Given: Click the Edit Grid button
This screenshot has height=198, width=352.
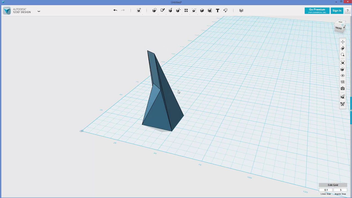Looking at the screenshot, I should 333,185.
